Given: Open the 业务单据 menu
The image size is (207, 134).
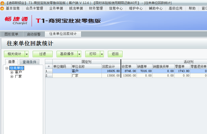Looking at the screenshot, I should [56, 8].
